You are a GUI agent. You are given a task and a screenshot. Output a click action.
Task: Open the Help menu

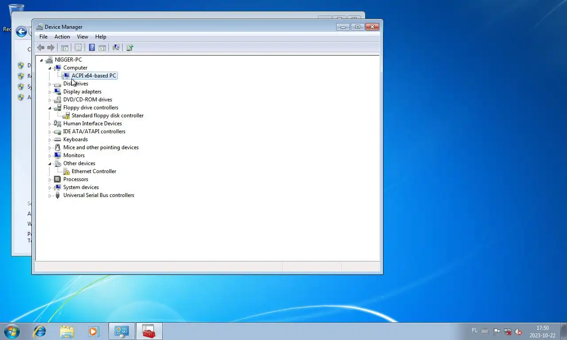[x=101, y=37]
